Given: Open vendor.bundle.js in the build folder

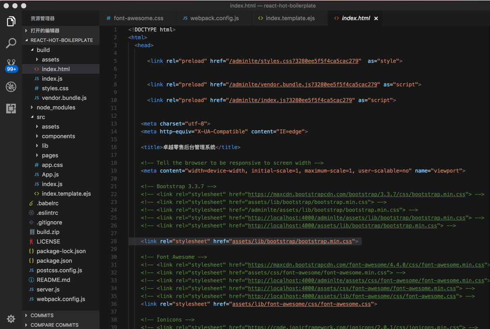Looking at the screenshot, I should 64,98.
